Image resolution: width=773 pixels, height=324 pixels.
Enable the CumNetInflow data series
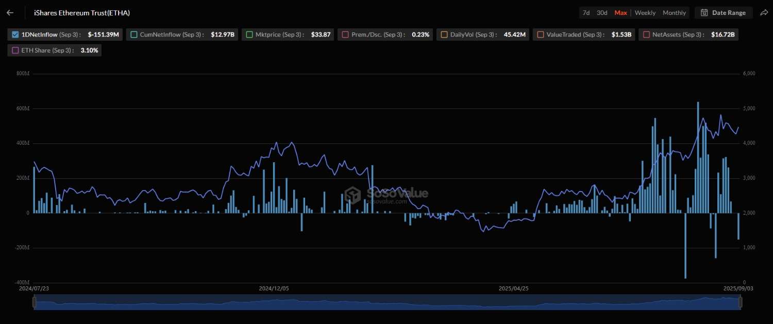[x=134, y=35]
